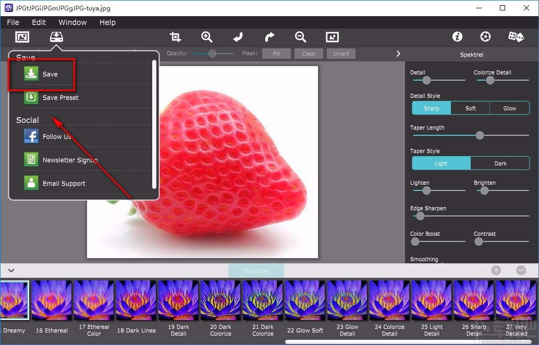Screen dimensions: 539x345
Task: Select the Spektrel presets tab
Action: click(256, 271)
